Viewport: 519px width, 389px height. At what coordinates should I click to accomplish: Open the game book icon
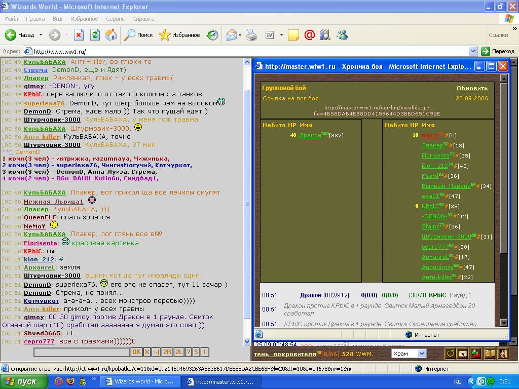pyautogui.click(x=490, y=354)
